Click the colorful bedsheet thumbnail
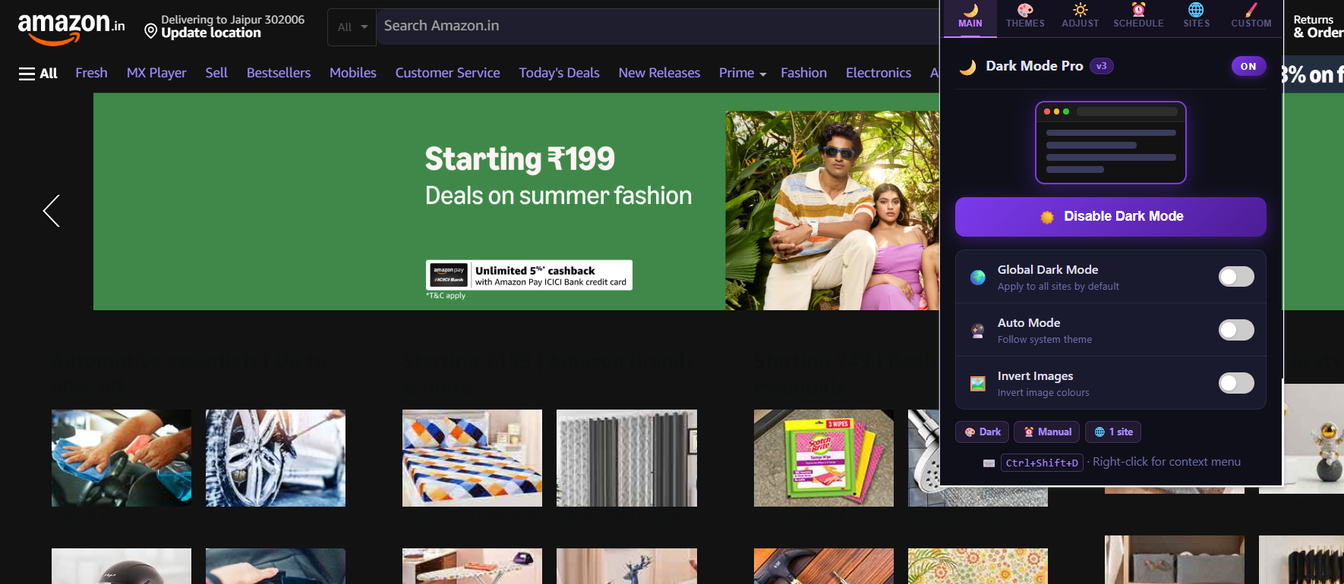The image size is (1344, 584). pyautogui.click(x=472, y=458)
